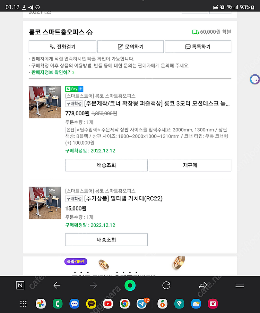
Task: Tap the 778,000원 price text
Action: [x=77, y=113]
